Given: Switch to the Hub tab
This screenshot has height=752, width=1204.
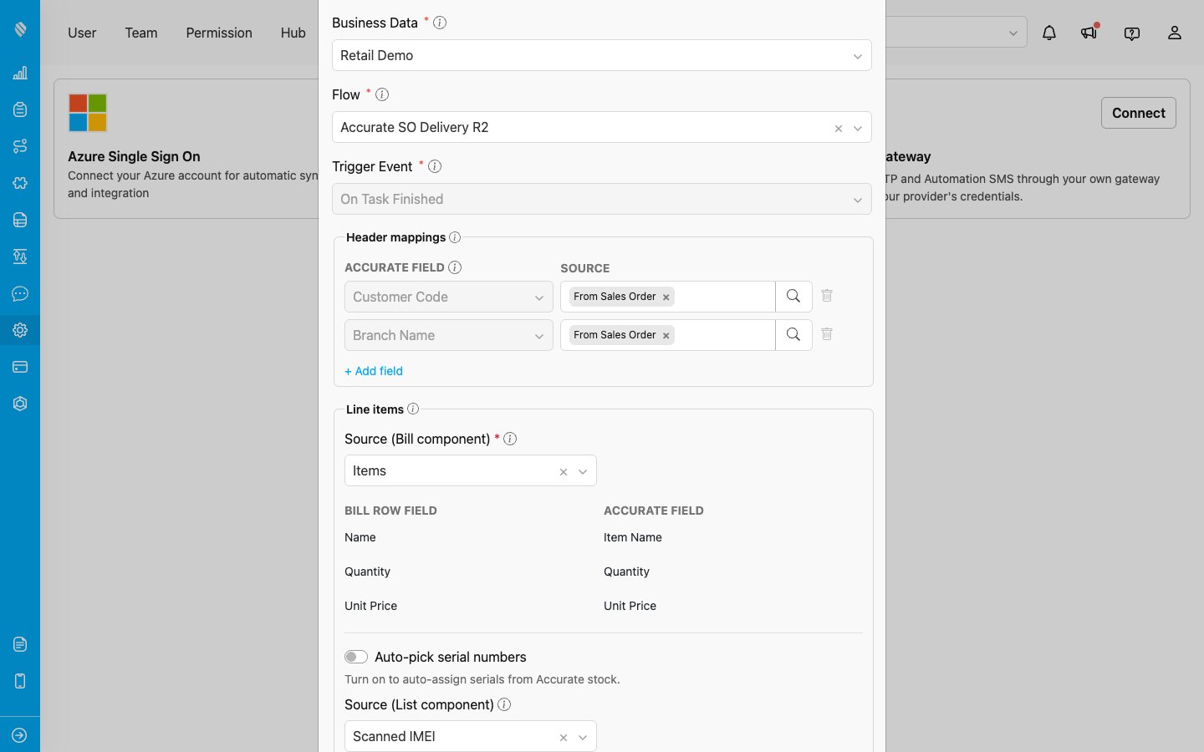Looking at the screenshot, I should (293, 33).
